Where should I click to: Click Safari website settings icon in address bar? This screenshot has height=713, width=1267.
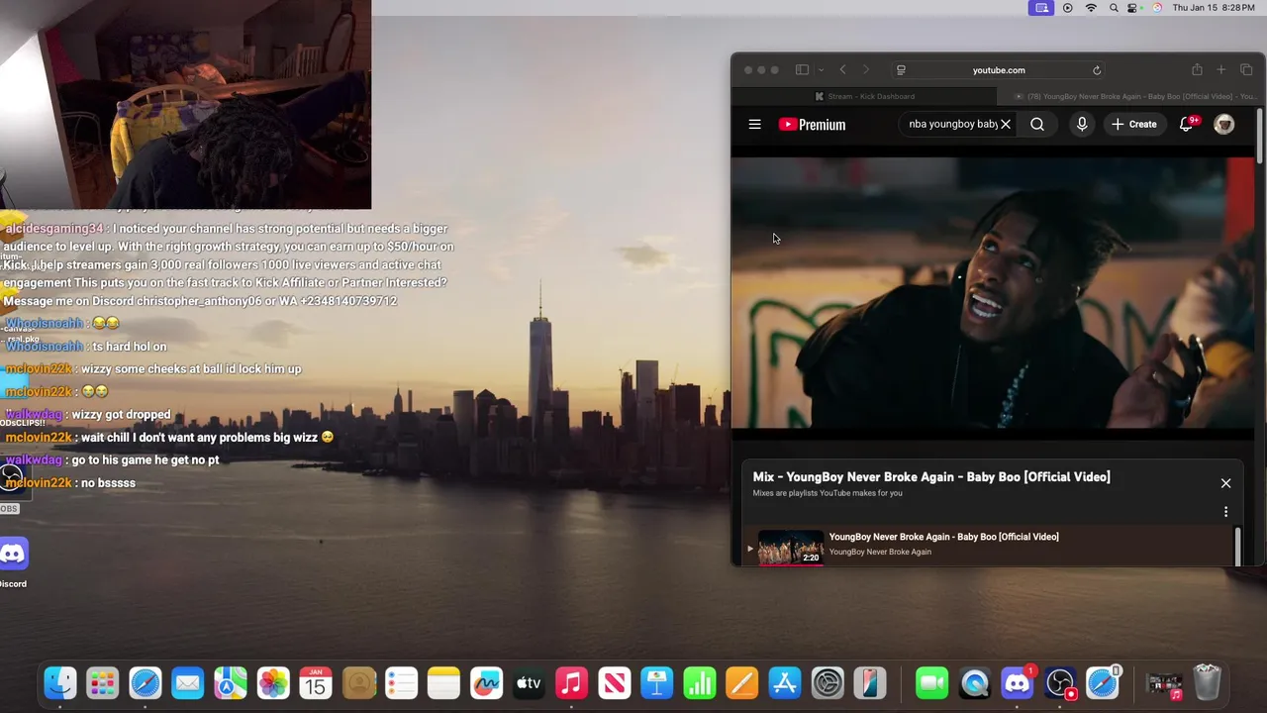coord(901,70)
